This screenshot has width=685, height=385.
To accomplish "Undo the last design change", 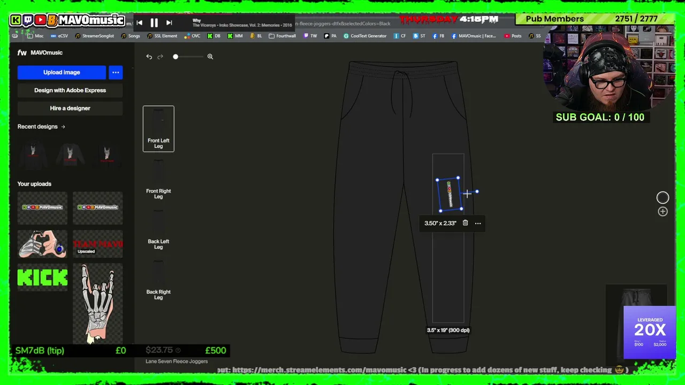I will coord(149,57).
